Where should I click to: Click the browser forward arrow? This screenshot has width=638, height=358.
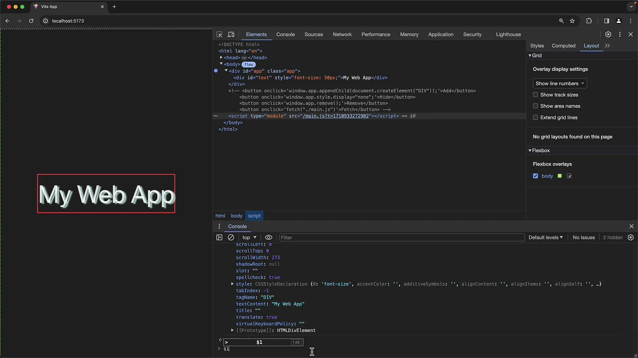click(x=19, y=21)
